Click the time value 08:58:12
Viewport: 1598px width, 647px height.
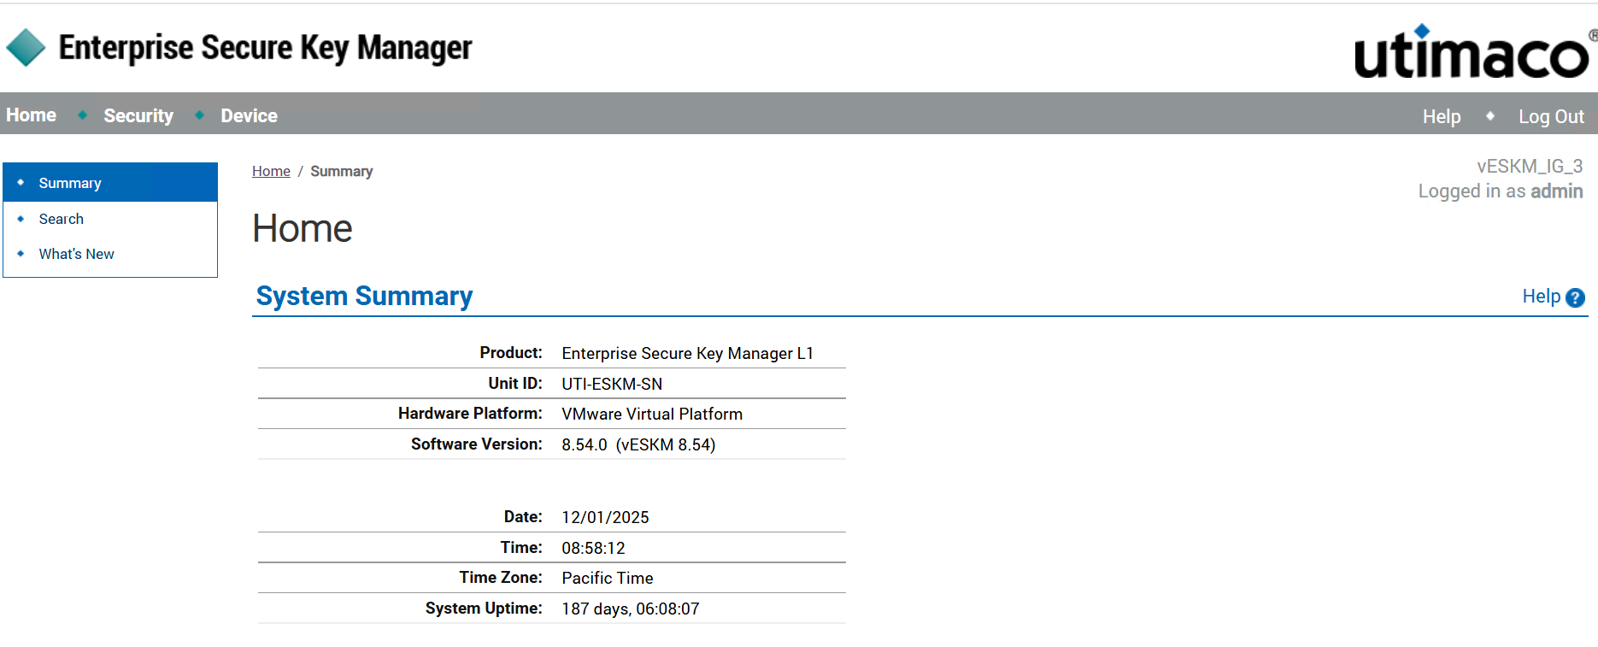593,548
